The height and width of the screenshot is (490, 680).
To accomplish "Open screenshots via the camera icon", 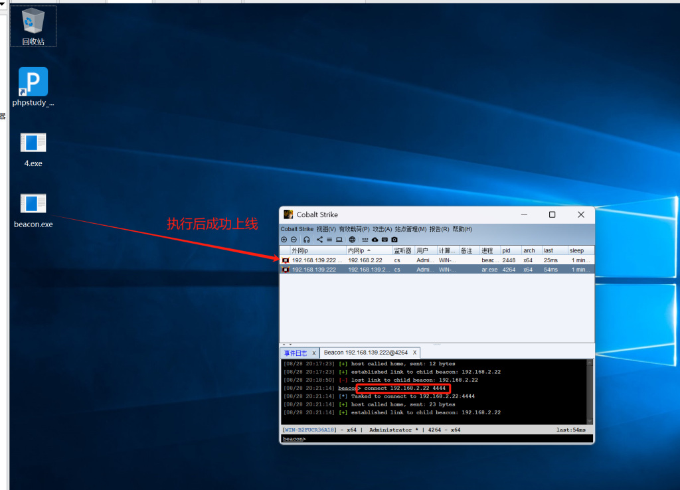I will click(394, 240).
